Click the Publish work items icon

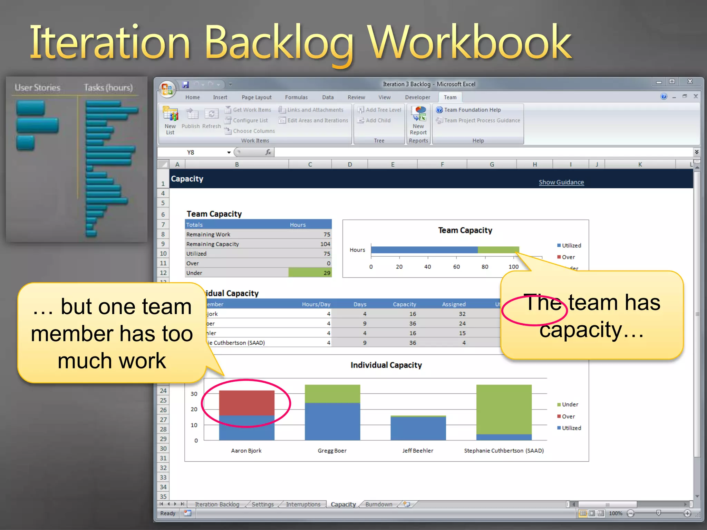pyautogui.click(x=191, y=118)
